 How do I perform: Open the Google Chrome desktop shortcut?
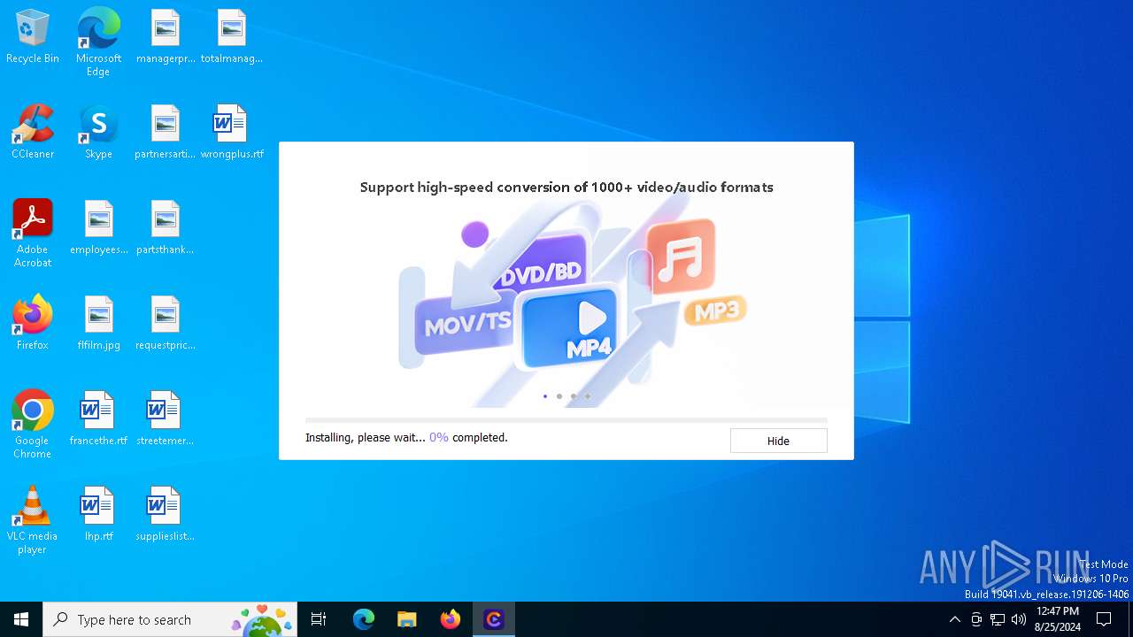pyautogui.click(x=33, y=425)
